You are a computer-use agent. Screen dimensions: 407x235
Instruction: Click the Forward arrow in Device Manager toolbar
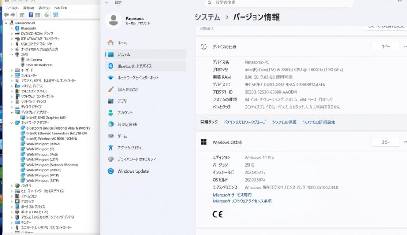(13, 15)
